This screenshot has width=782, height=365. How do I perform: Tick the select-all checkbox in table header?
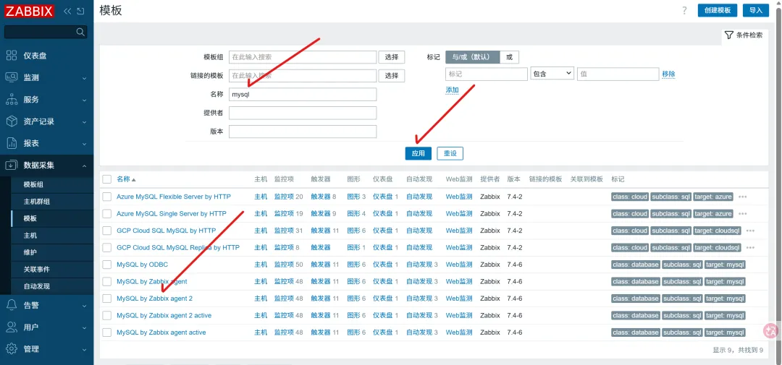coord(106,179)
